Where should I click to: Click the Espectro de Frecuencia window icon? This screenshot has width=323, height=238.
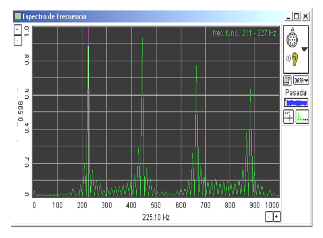coord(18,16)
